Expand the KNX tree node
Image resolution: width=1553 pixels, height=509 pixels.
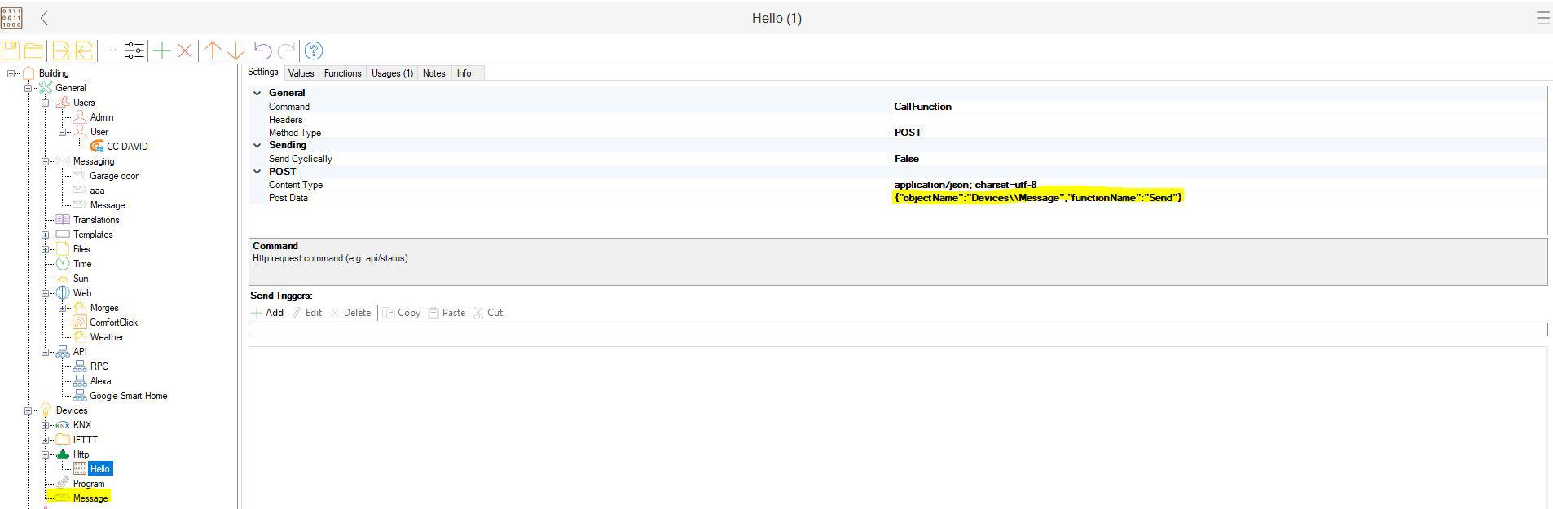coord(46,425)
